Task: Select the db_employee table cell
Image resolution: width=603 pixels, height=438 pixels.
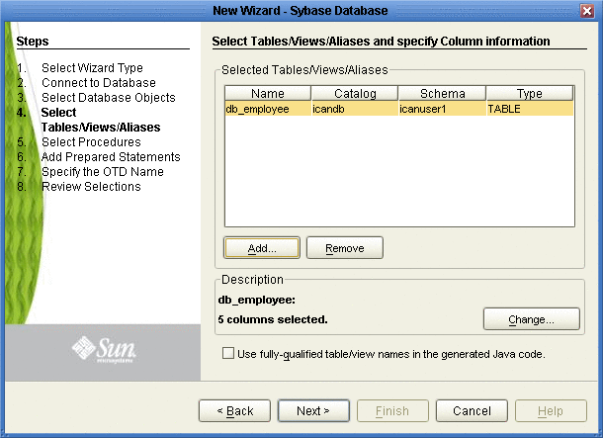Action: [268, 109]
